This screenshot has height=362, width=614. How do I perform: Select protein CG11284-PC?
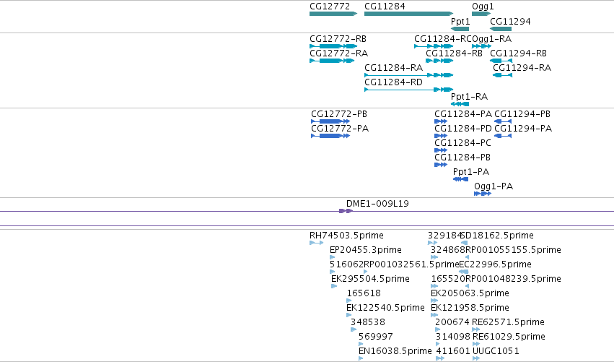[x=441, y=150]
